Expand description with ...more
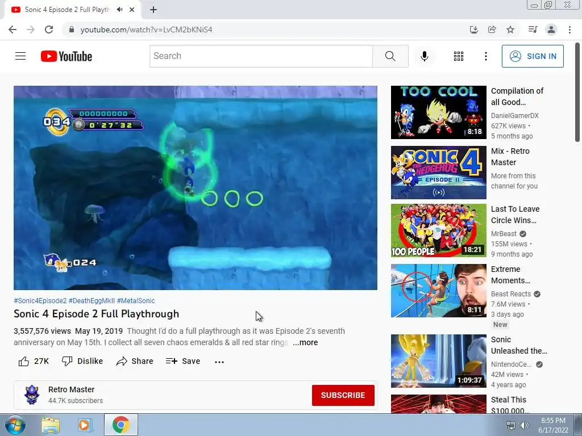Image resolution: width=582 pixels, height=436 pixels. coord(305,342)
